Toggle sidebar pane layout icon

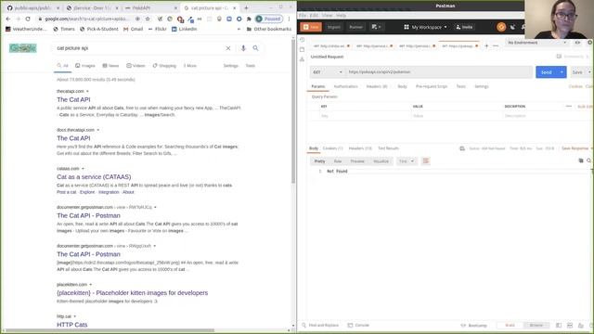pyautogui.click(x=559, y=326)
